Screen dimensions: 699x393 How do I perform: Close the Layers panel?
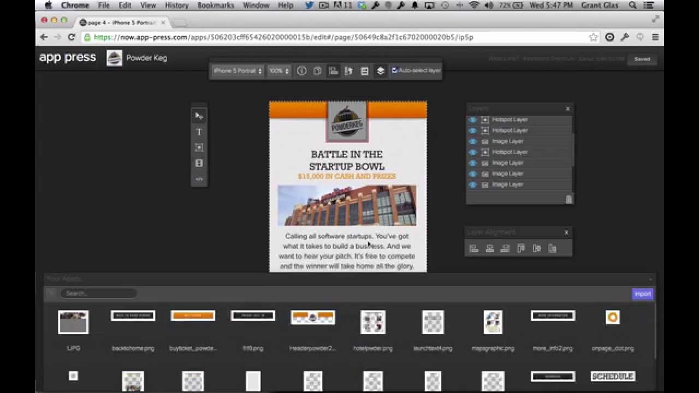[567, 109]
